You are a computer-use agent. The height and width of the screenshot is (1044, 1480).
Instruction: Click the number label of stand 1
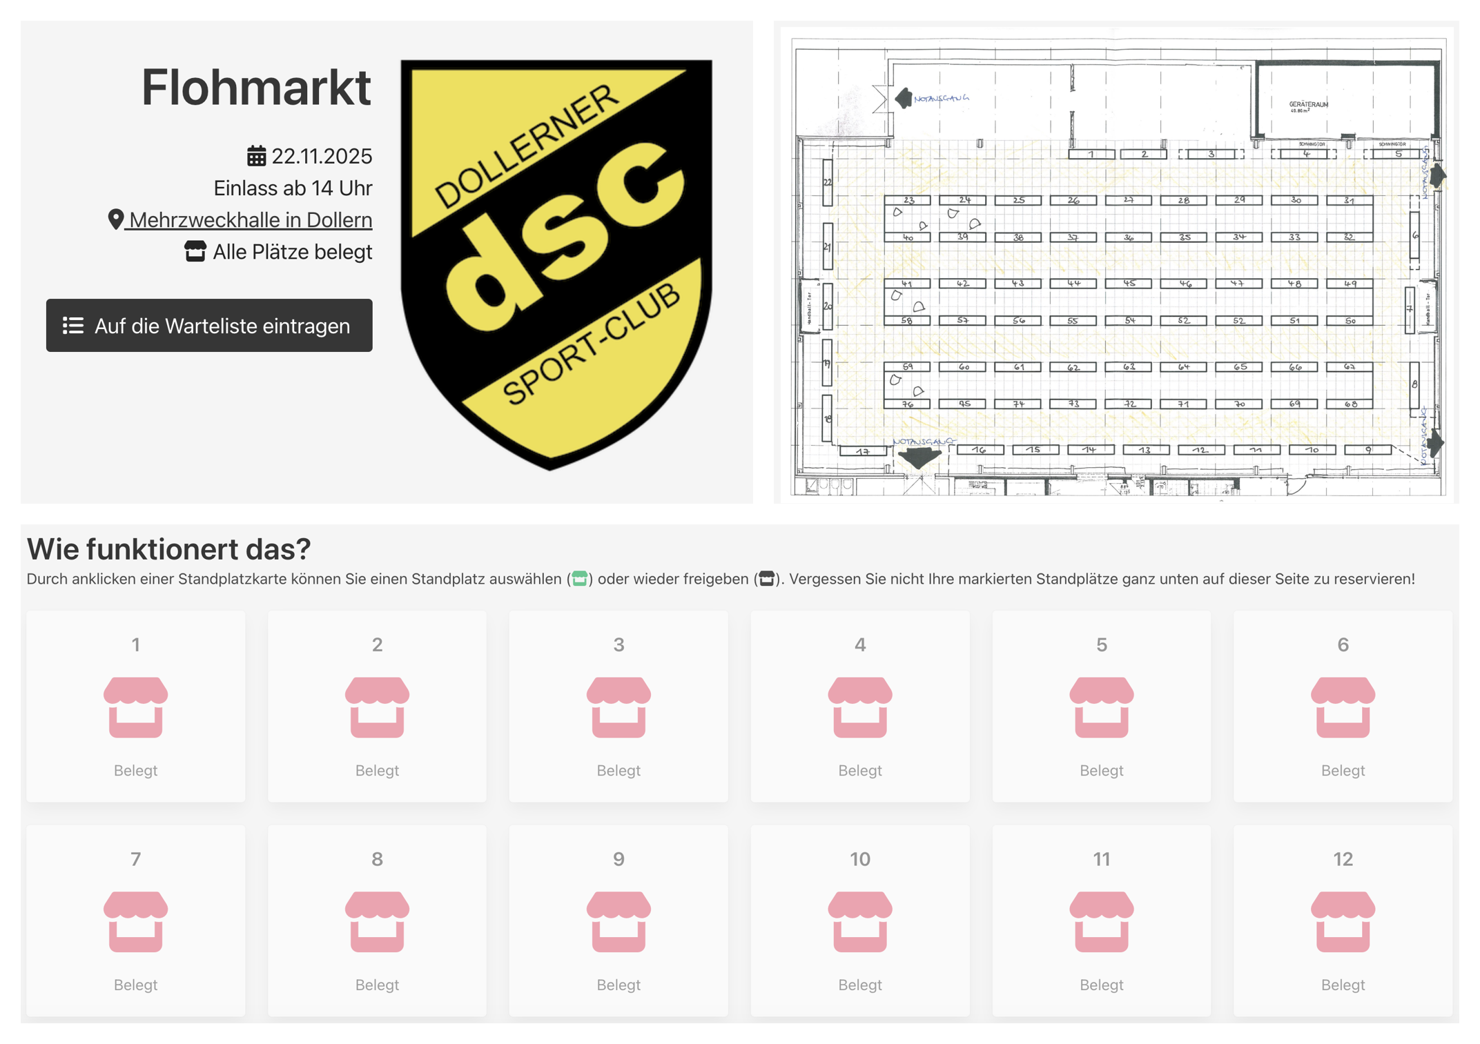click(135, 644)
